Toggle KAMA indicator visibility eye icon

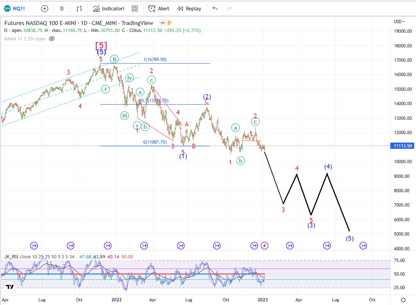point(52,39)
